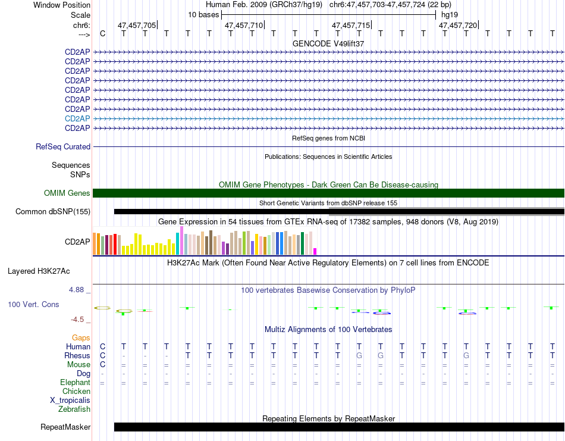The height and width of the screenshot is (441, 565).
Task: Open Short Genetic Variants from dbSNP release 155 title
Action: pos(328,203)
